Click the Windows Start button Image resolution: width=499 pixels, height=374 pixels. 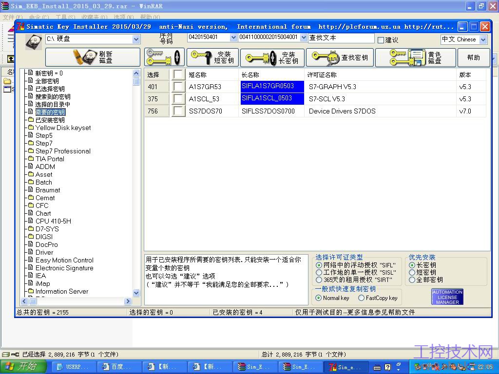[23, 367]
